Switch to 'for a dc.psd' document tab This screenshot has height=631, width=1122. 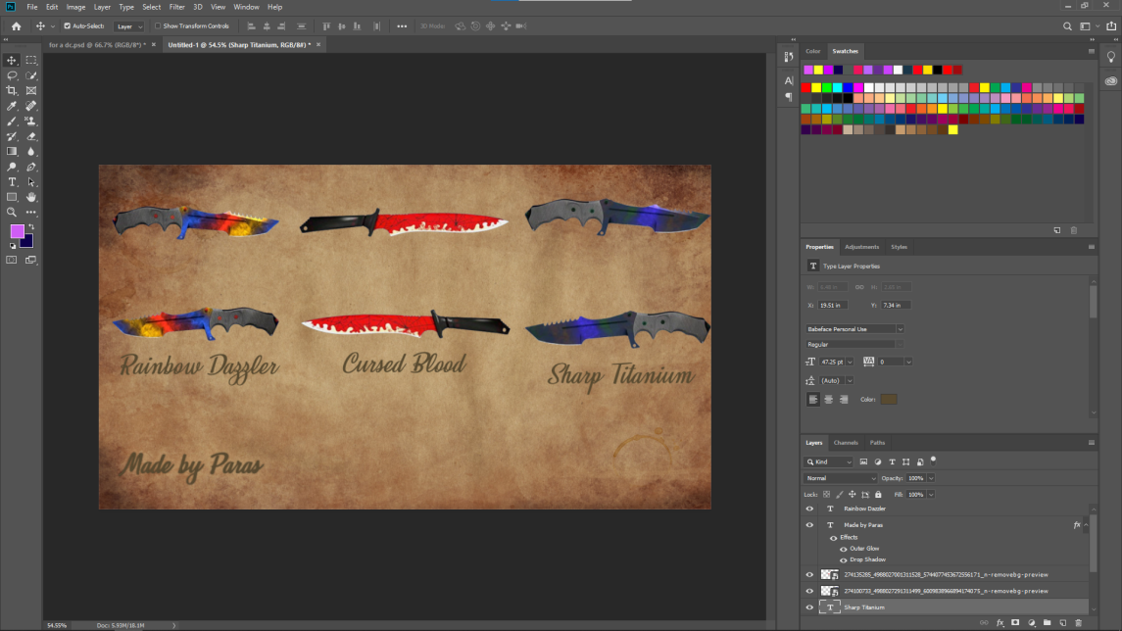(96, 44)
